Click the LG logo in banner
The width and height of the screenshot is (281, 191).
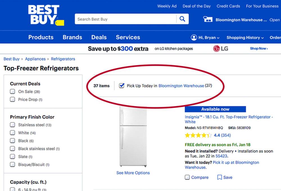tap(221, 49)
